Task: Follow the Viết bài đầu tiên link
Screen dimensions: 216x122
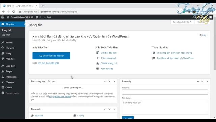Action: point(109,53)
